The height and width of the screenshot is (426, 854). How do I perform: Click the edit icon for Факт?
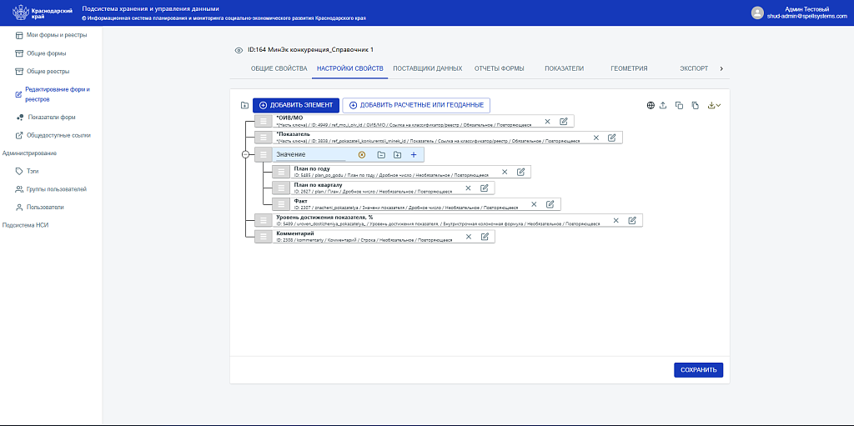pyautogui.click(x=550, y=204)
